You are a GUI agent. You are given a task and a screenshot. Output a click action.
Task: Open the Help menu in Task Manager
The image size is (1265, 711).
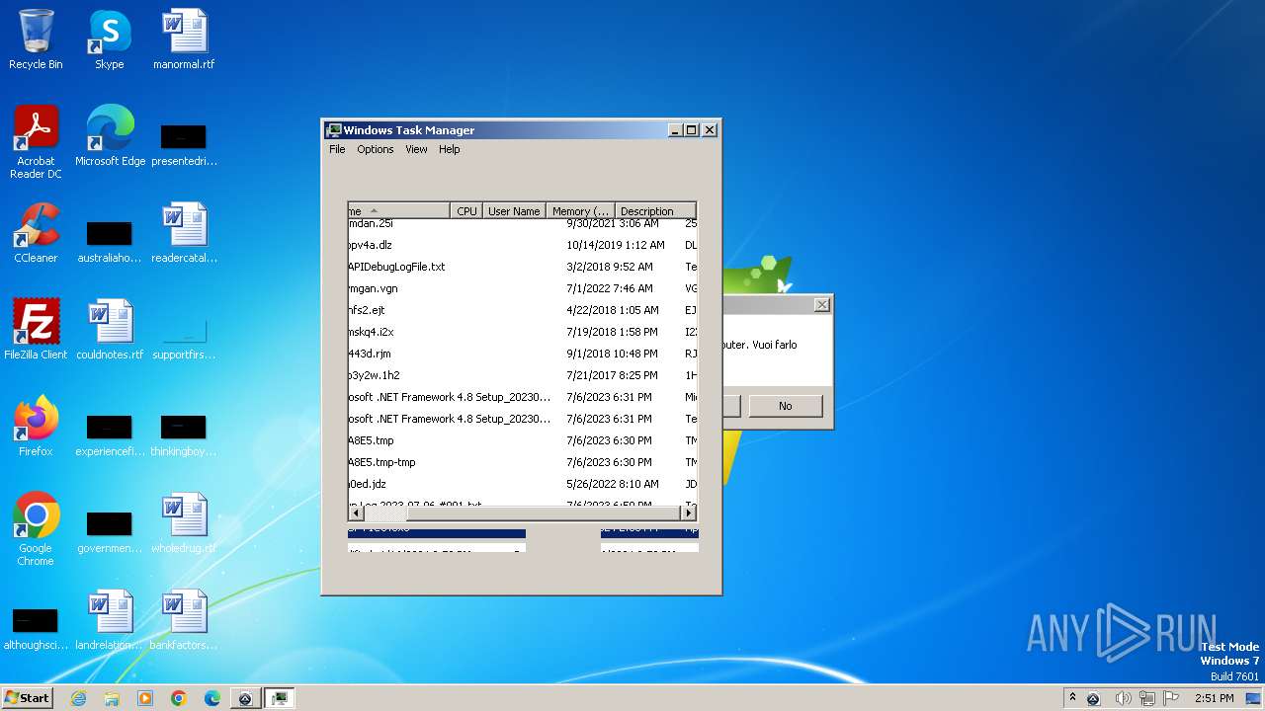[x=450, y=149]
